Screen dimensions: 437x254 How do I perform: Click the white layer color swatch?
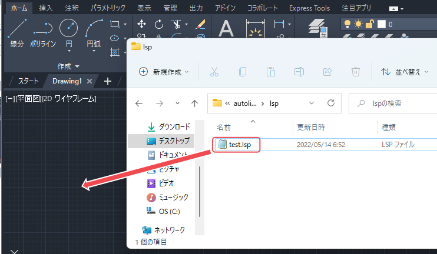click(x=381, y=24)
